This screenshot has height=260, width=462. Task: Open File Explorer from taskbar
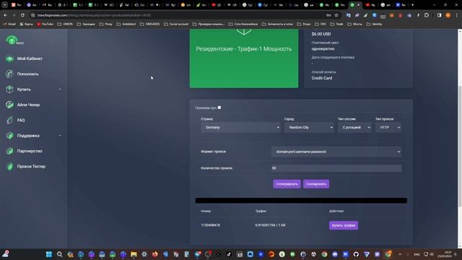(134, 254)
